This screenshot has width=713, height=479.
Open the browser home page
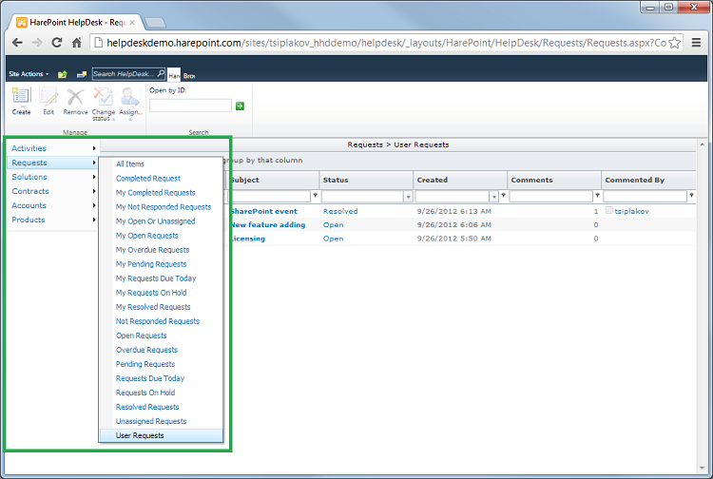pos(76,43)
